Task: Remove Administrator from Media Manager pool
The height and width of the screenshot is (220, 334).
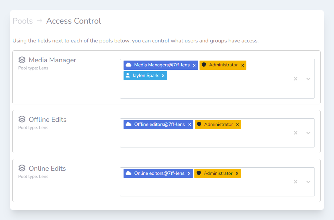Action: [243, 65]
